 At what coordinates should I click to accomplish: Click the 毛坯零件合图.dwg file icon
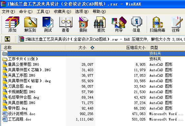click(x=5, y=97)
